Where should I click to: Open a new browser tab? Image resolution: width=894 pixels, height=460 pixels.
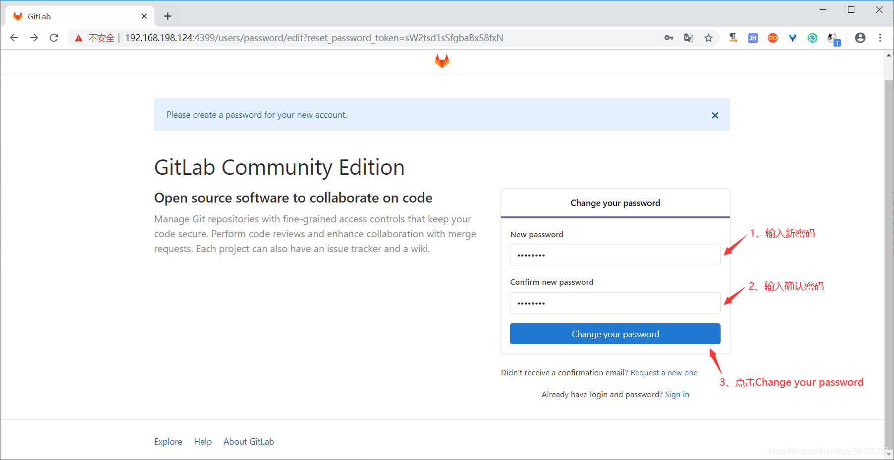point(168,16)
